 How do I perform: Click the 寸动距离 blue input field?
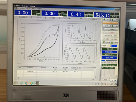pyautogui.click(x=114, y=46)
